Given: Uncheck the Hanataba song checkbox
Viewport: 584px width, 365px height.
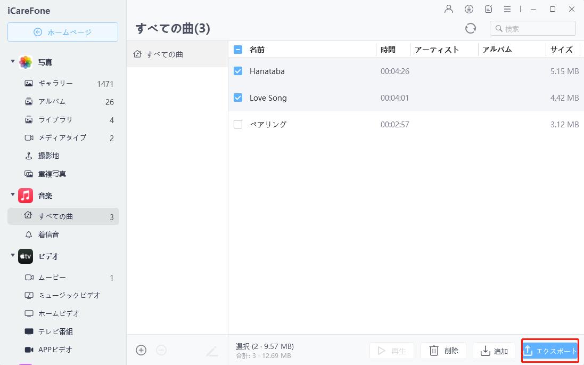Looking at the screenshot, I should tap(237, 71).
